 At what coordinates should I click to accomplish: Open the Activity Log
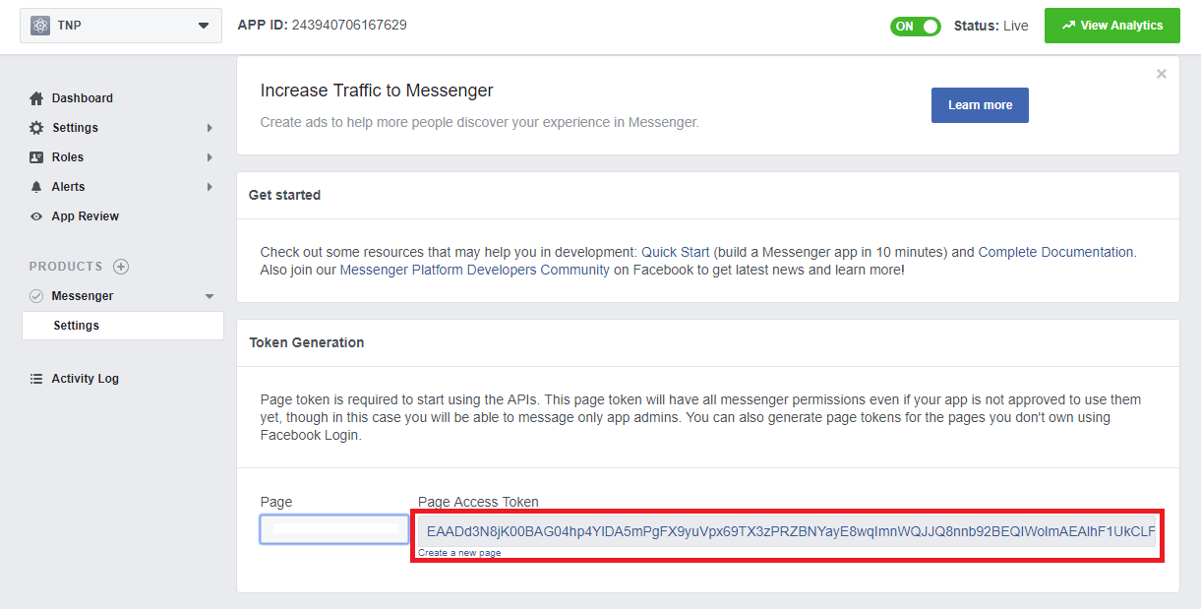[86, 379]
